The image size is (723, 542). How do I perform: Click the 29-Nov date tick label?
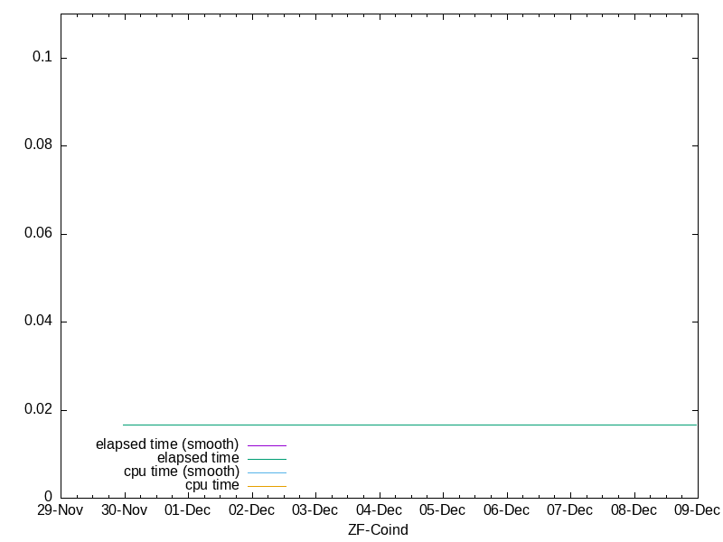pyautogui.click(x=60, y=510)
